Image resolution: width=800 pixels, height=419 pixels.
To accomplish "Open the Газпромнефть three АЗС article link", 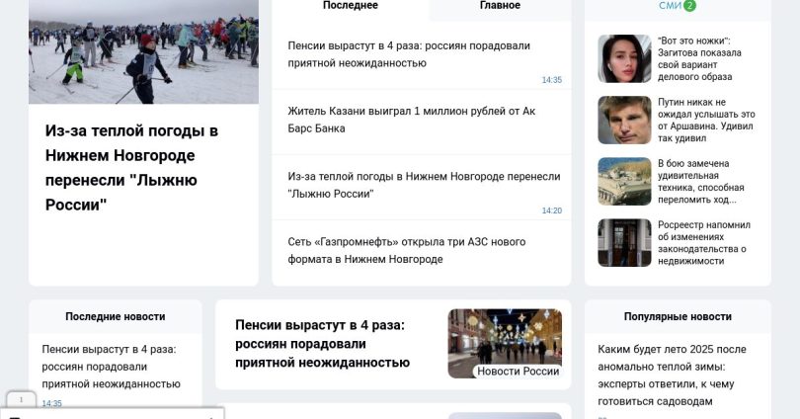I will 407,250.
